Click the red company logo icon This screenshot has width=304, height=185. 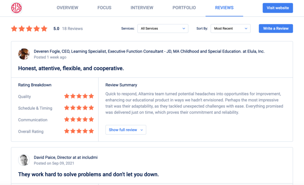point(16,8)
